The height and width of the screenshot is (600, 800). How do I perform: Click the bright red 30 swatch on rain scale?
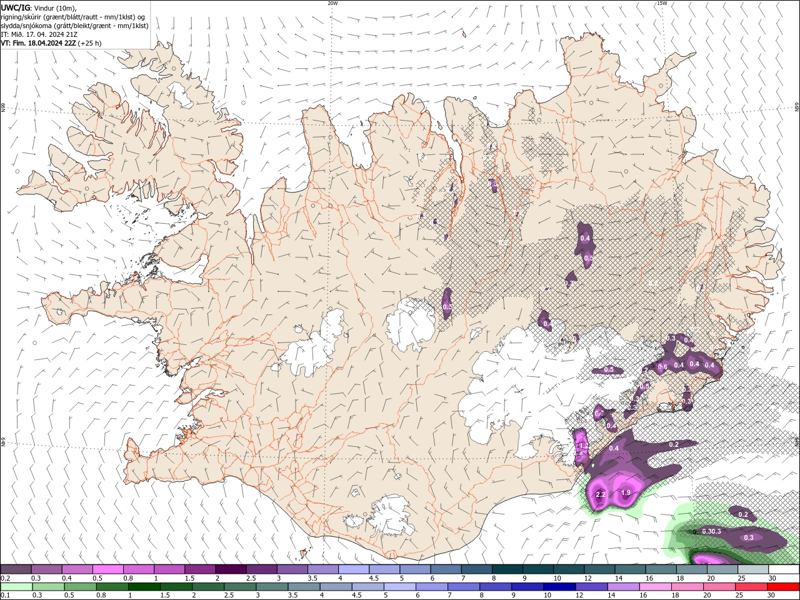tap(783, 587)
